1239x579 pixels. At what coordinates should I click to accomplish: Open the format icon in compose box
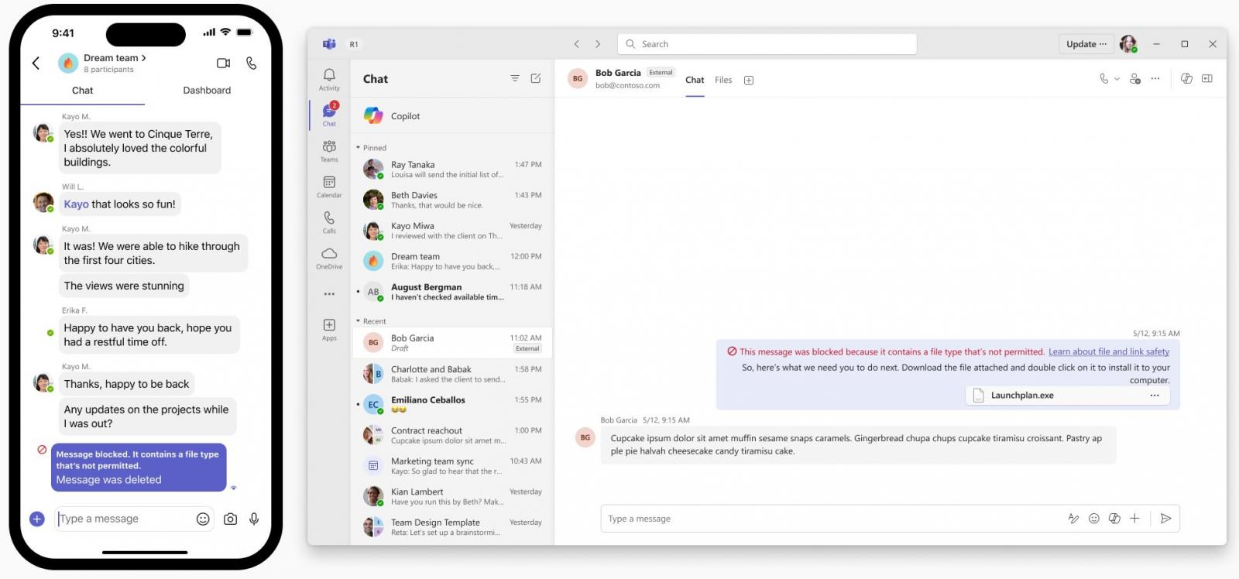[x=1073, y=519]
